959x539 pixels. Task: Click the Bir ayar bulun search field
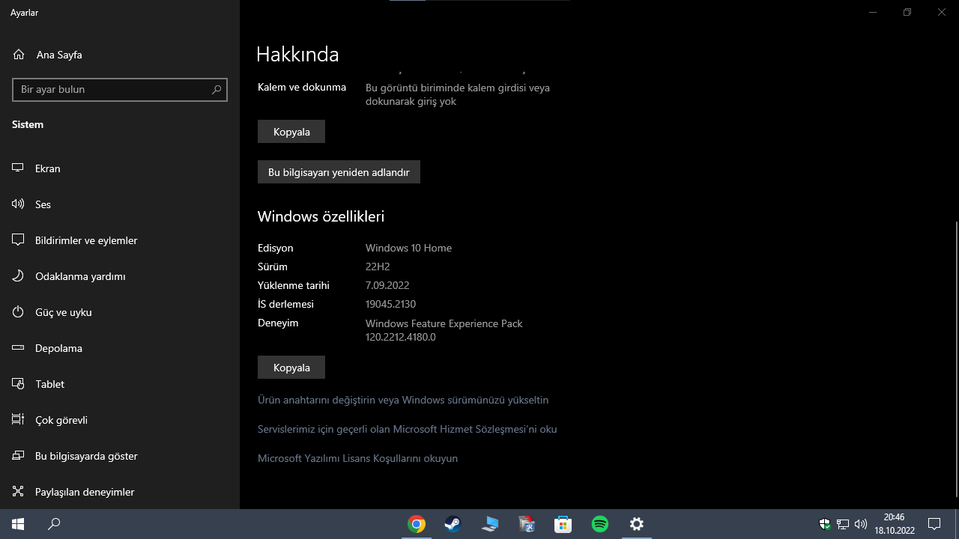(120, 90)
